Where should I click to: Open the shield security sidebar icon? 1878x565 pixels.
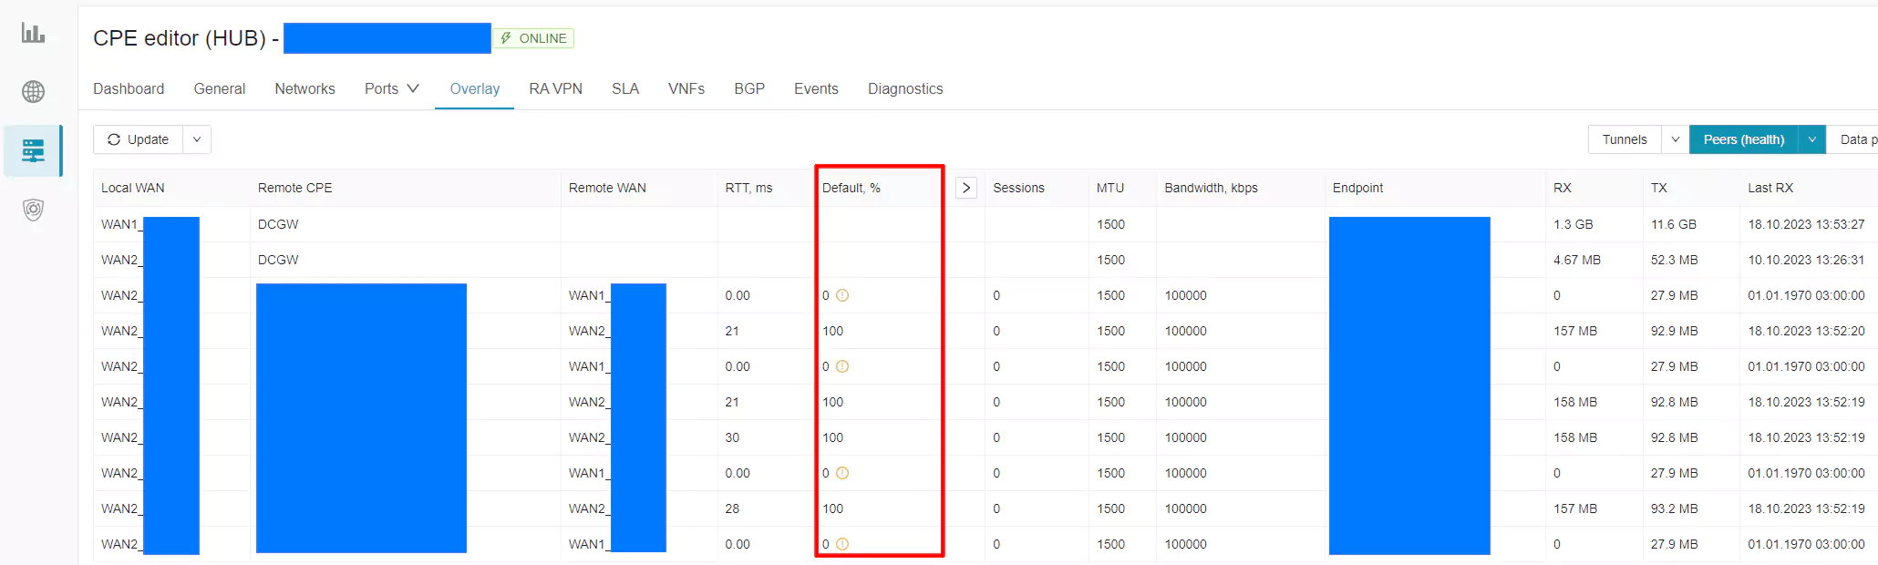pyautogui.click(x=33, y=210)
